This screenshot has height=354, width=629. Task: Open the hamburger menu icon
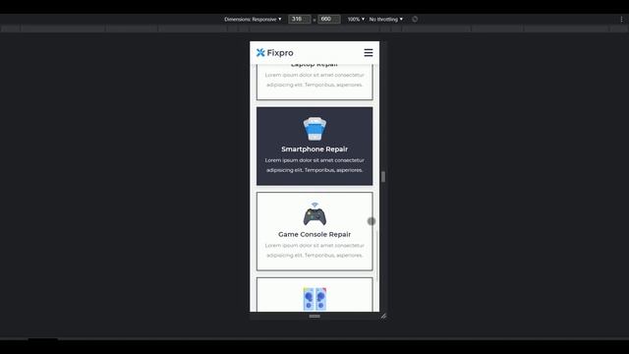pos(369,52)
